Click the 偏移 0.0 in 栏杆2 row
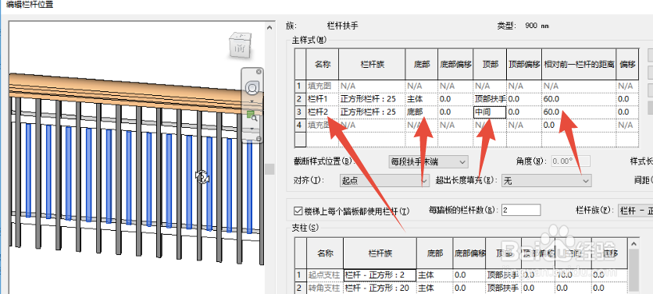 pos(627,112)
